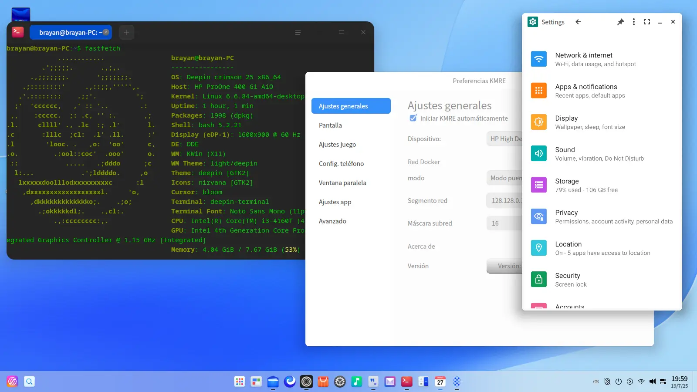This screenshot has height=392, width=697.
Task: Toggle fullscreen for the Settings window
Action: [647, 22]
